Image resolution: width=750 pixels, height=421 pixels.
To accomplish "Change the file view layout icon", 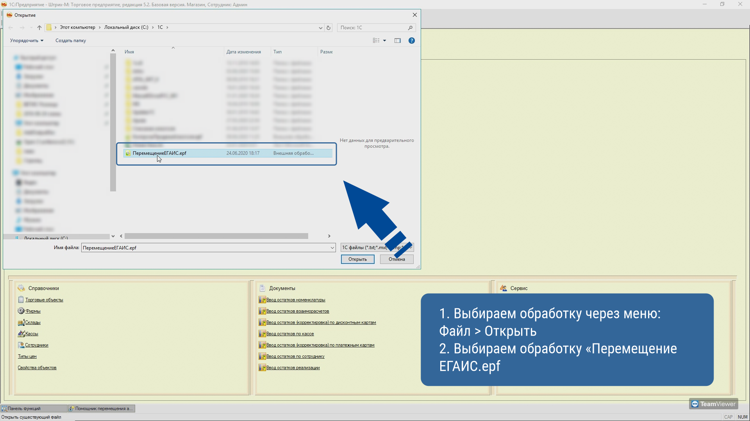I will tap(376, 41).
